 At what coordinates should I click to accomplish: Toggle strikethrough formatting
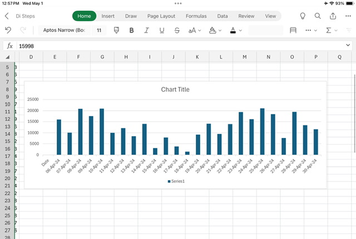coord(177,30)
